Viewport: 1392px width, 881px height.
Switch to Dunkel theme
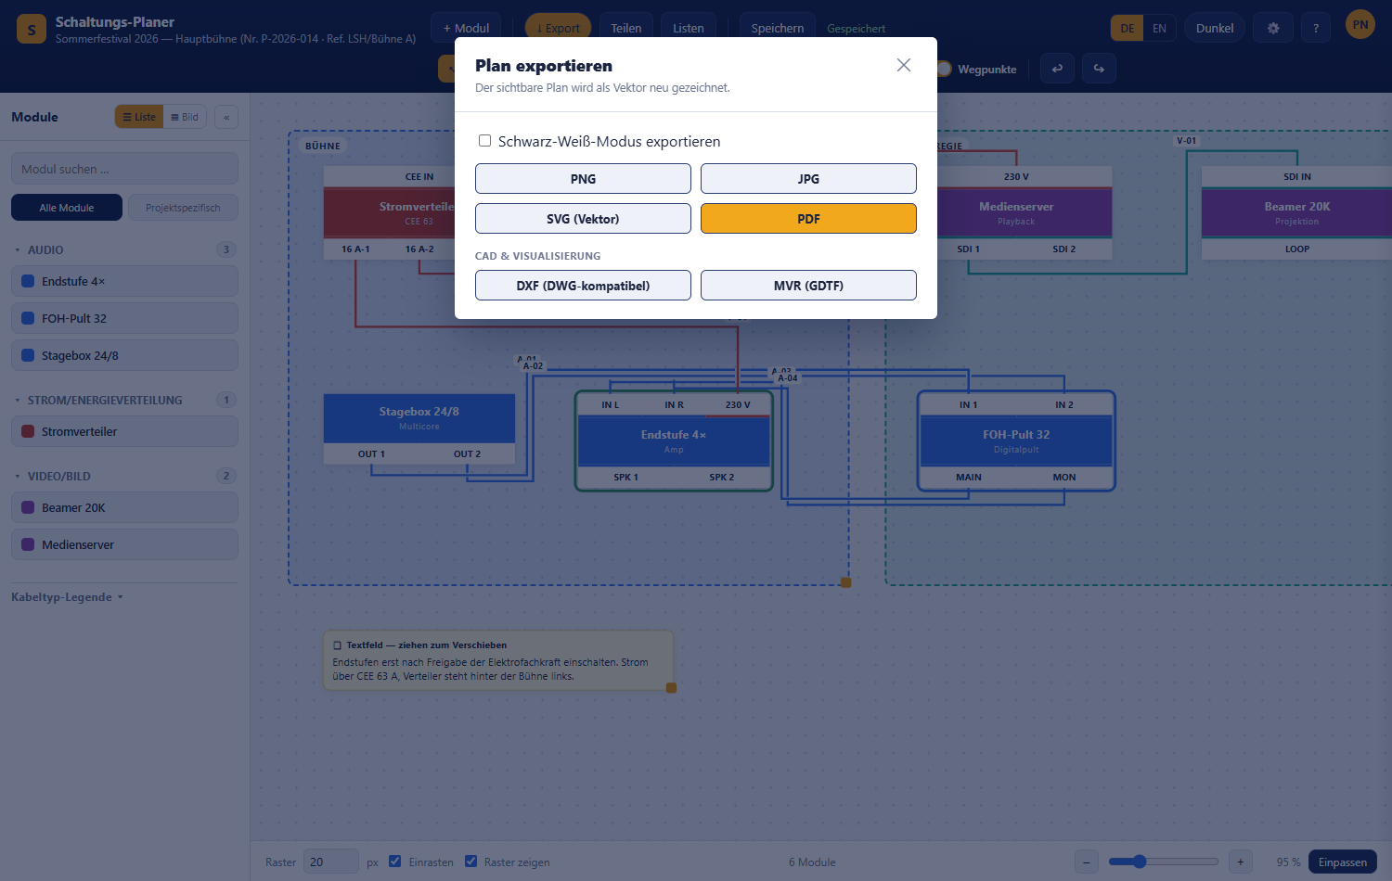1215,28
